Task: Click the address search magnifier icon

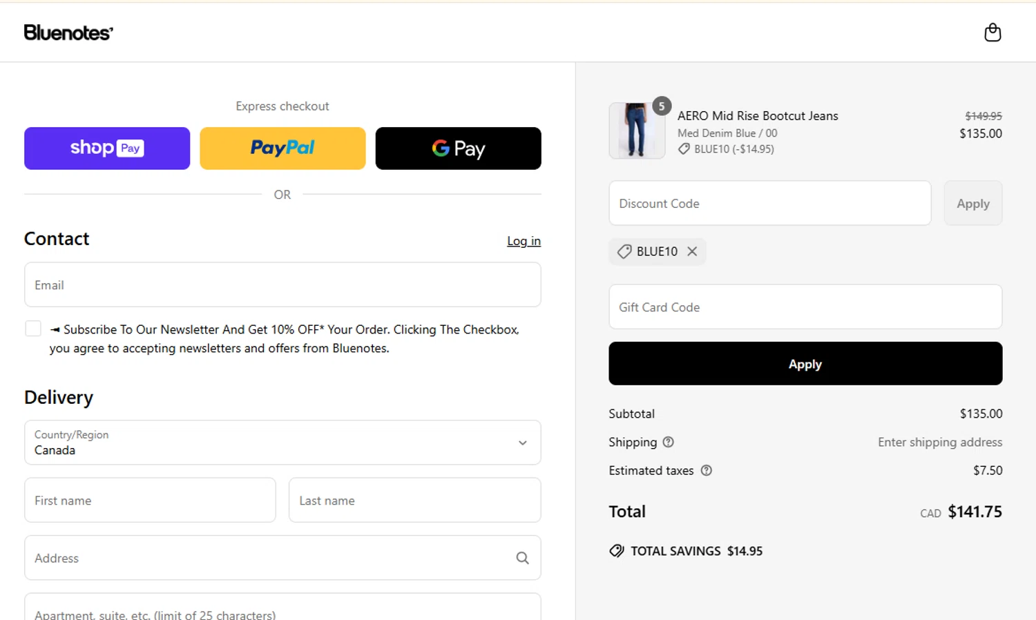Action: pyautogui.click(x=522, y=558)
